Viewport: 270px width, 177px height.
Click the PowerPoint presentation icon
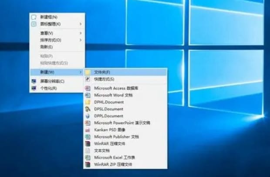coord(88,123)
